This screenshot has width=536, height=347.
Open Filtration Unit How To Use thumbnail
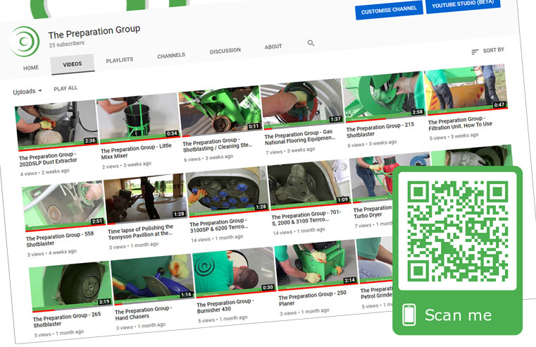466,88
